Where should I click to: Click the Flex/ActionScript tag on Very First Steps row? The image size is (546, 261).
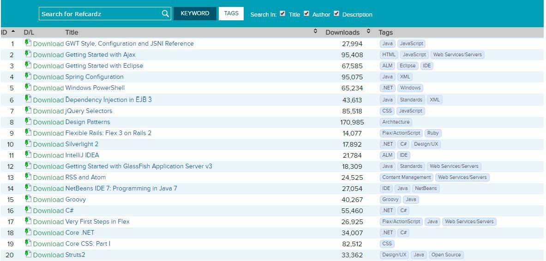pyautogui.click(x=401, y=222)
